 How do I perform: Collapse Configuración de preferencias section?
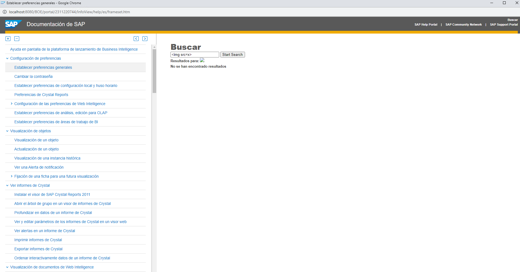(x=7, y=58)
